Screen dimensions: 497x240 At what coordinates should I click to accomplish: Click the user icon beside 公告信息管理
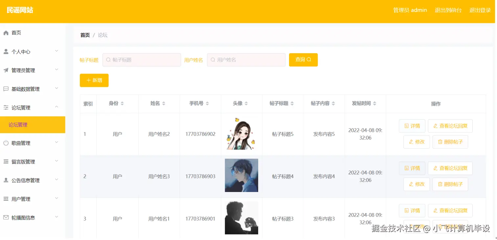6,180
